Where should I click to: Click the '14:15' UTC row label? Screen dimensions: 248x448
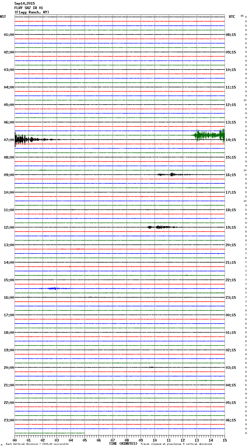coord(231,140)
